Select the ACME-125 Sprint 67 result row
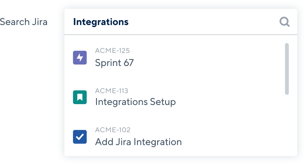306x165 pixels. pyautogui.click(x=176, y=58)
